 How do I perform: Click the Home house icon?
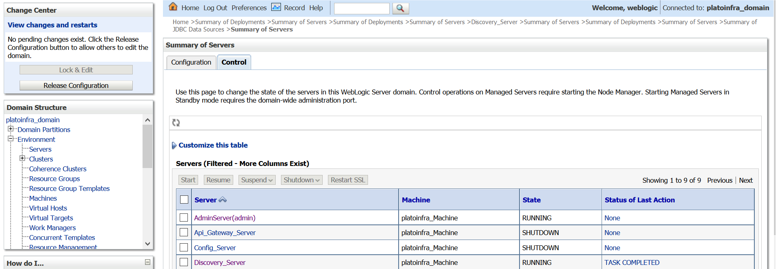click(x=173, y=7)
